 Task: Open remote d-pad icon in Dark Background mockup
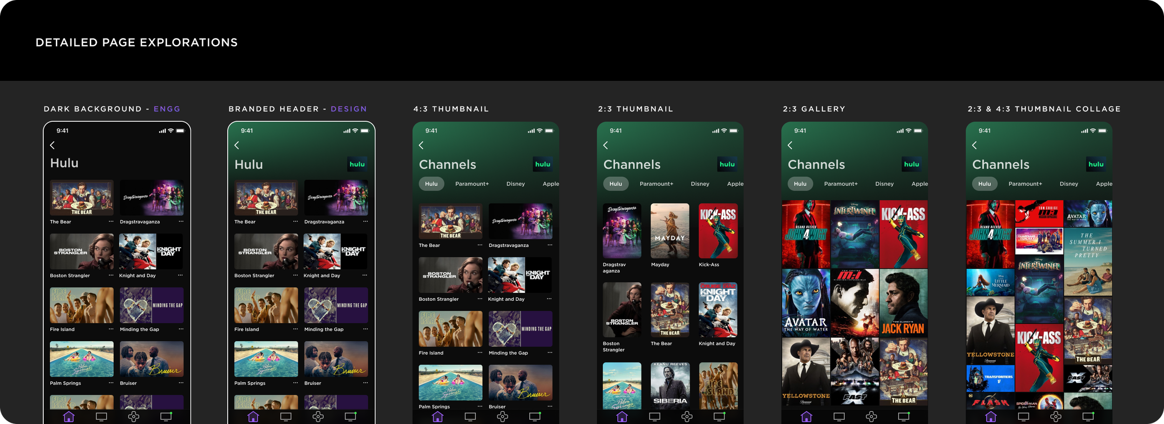click(134, 417)
